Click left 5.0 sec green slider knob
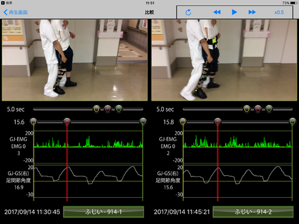 click(119, 109)
